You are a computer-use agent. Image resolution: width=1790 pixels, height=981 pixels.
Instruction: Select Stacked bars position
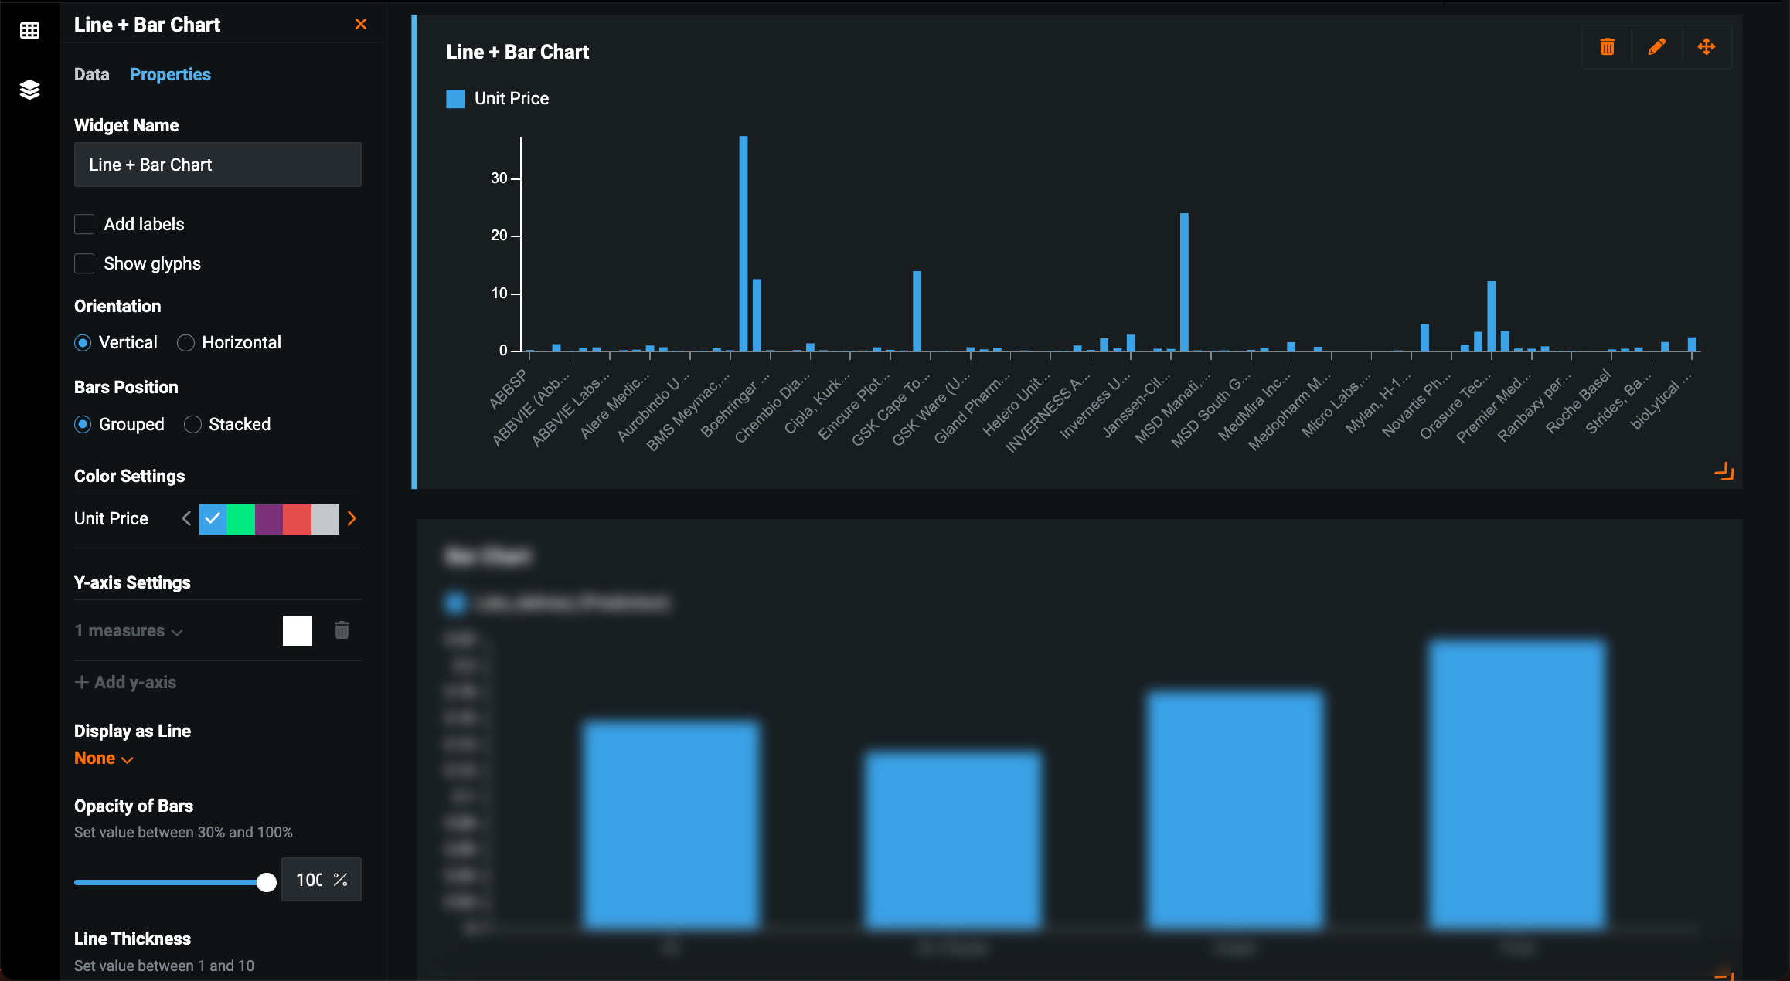[192, 425]
